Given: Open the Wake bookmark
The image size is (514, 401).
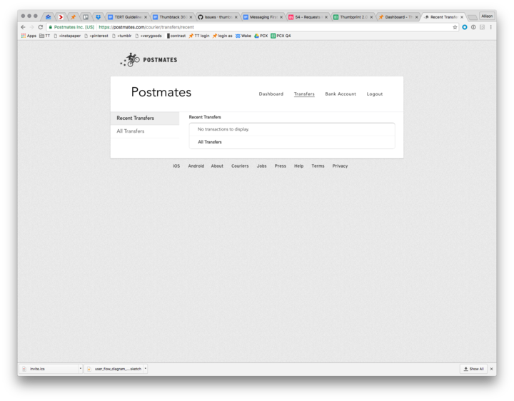Looking at the screenshot, I should [243, 36].
